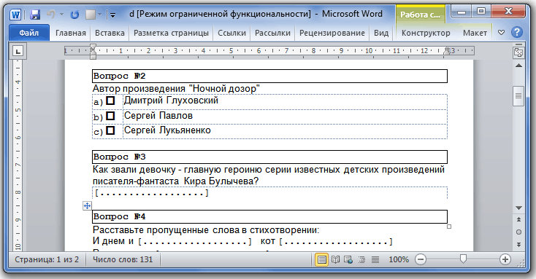
Task: Open the undo history dropdown arrow
Action: 61,15
